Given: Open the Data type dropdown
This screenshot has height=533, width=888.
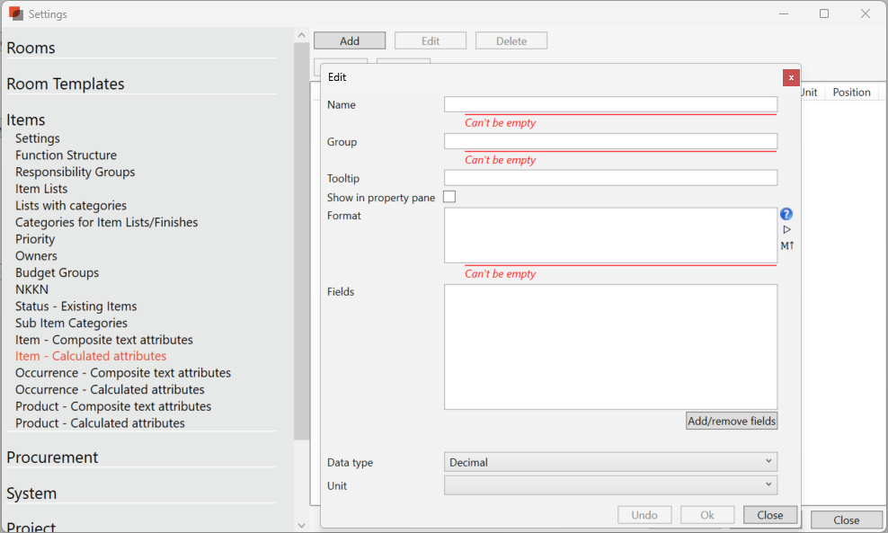Looking at the screenshot, I should (x=610, y=462).
